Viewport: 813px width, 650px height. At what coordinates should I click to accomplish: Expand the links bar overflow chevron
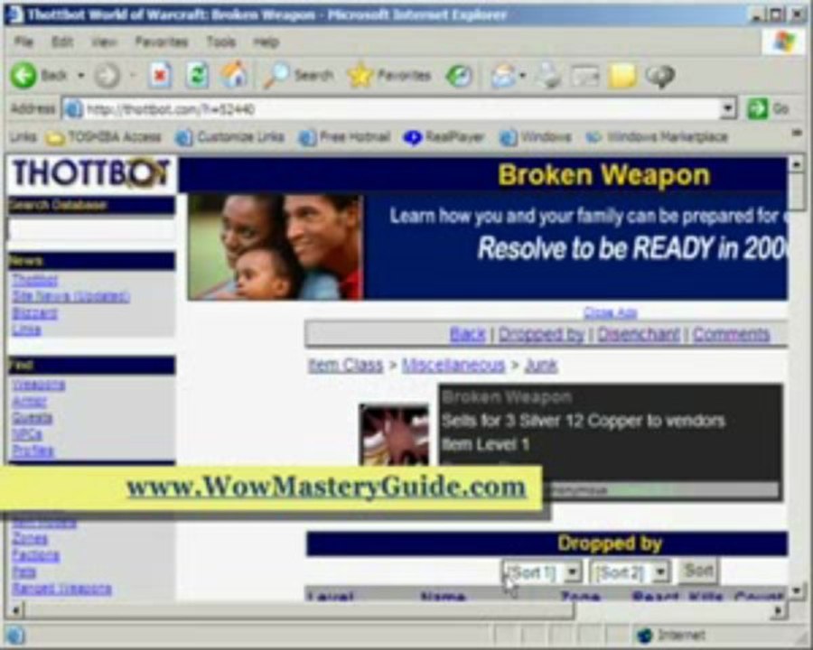(797, 134)
